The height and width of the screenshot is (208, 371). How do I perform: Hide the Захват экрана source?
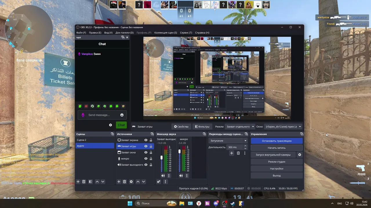[146, 140]
